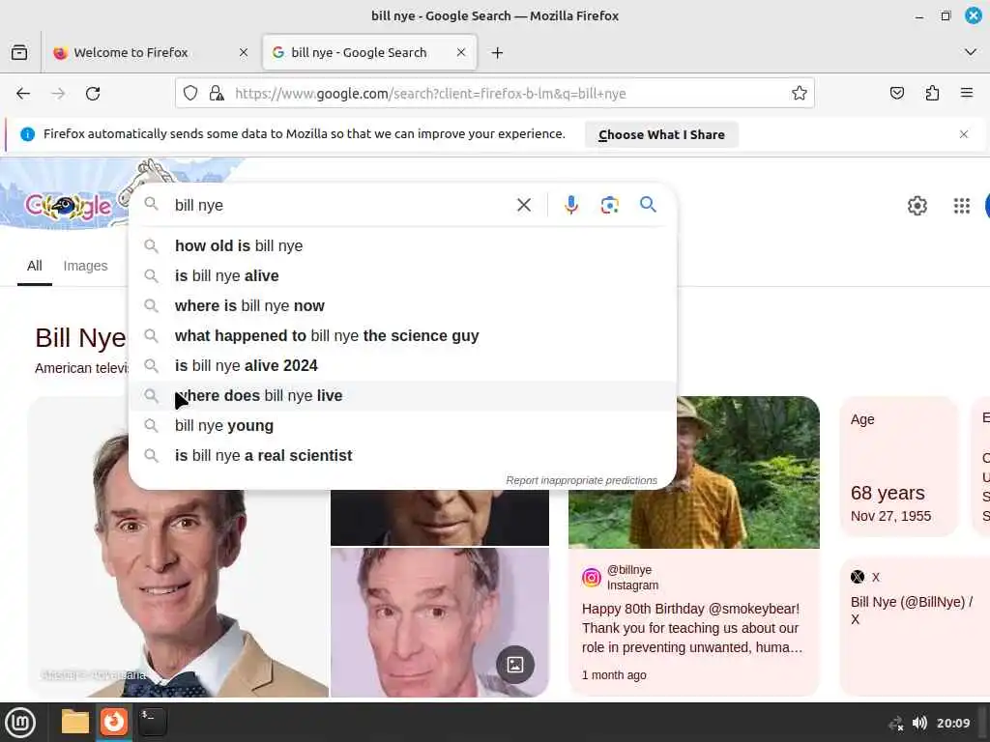
Task: Go back to the previous page
Action: click(x=23, y=94)
